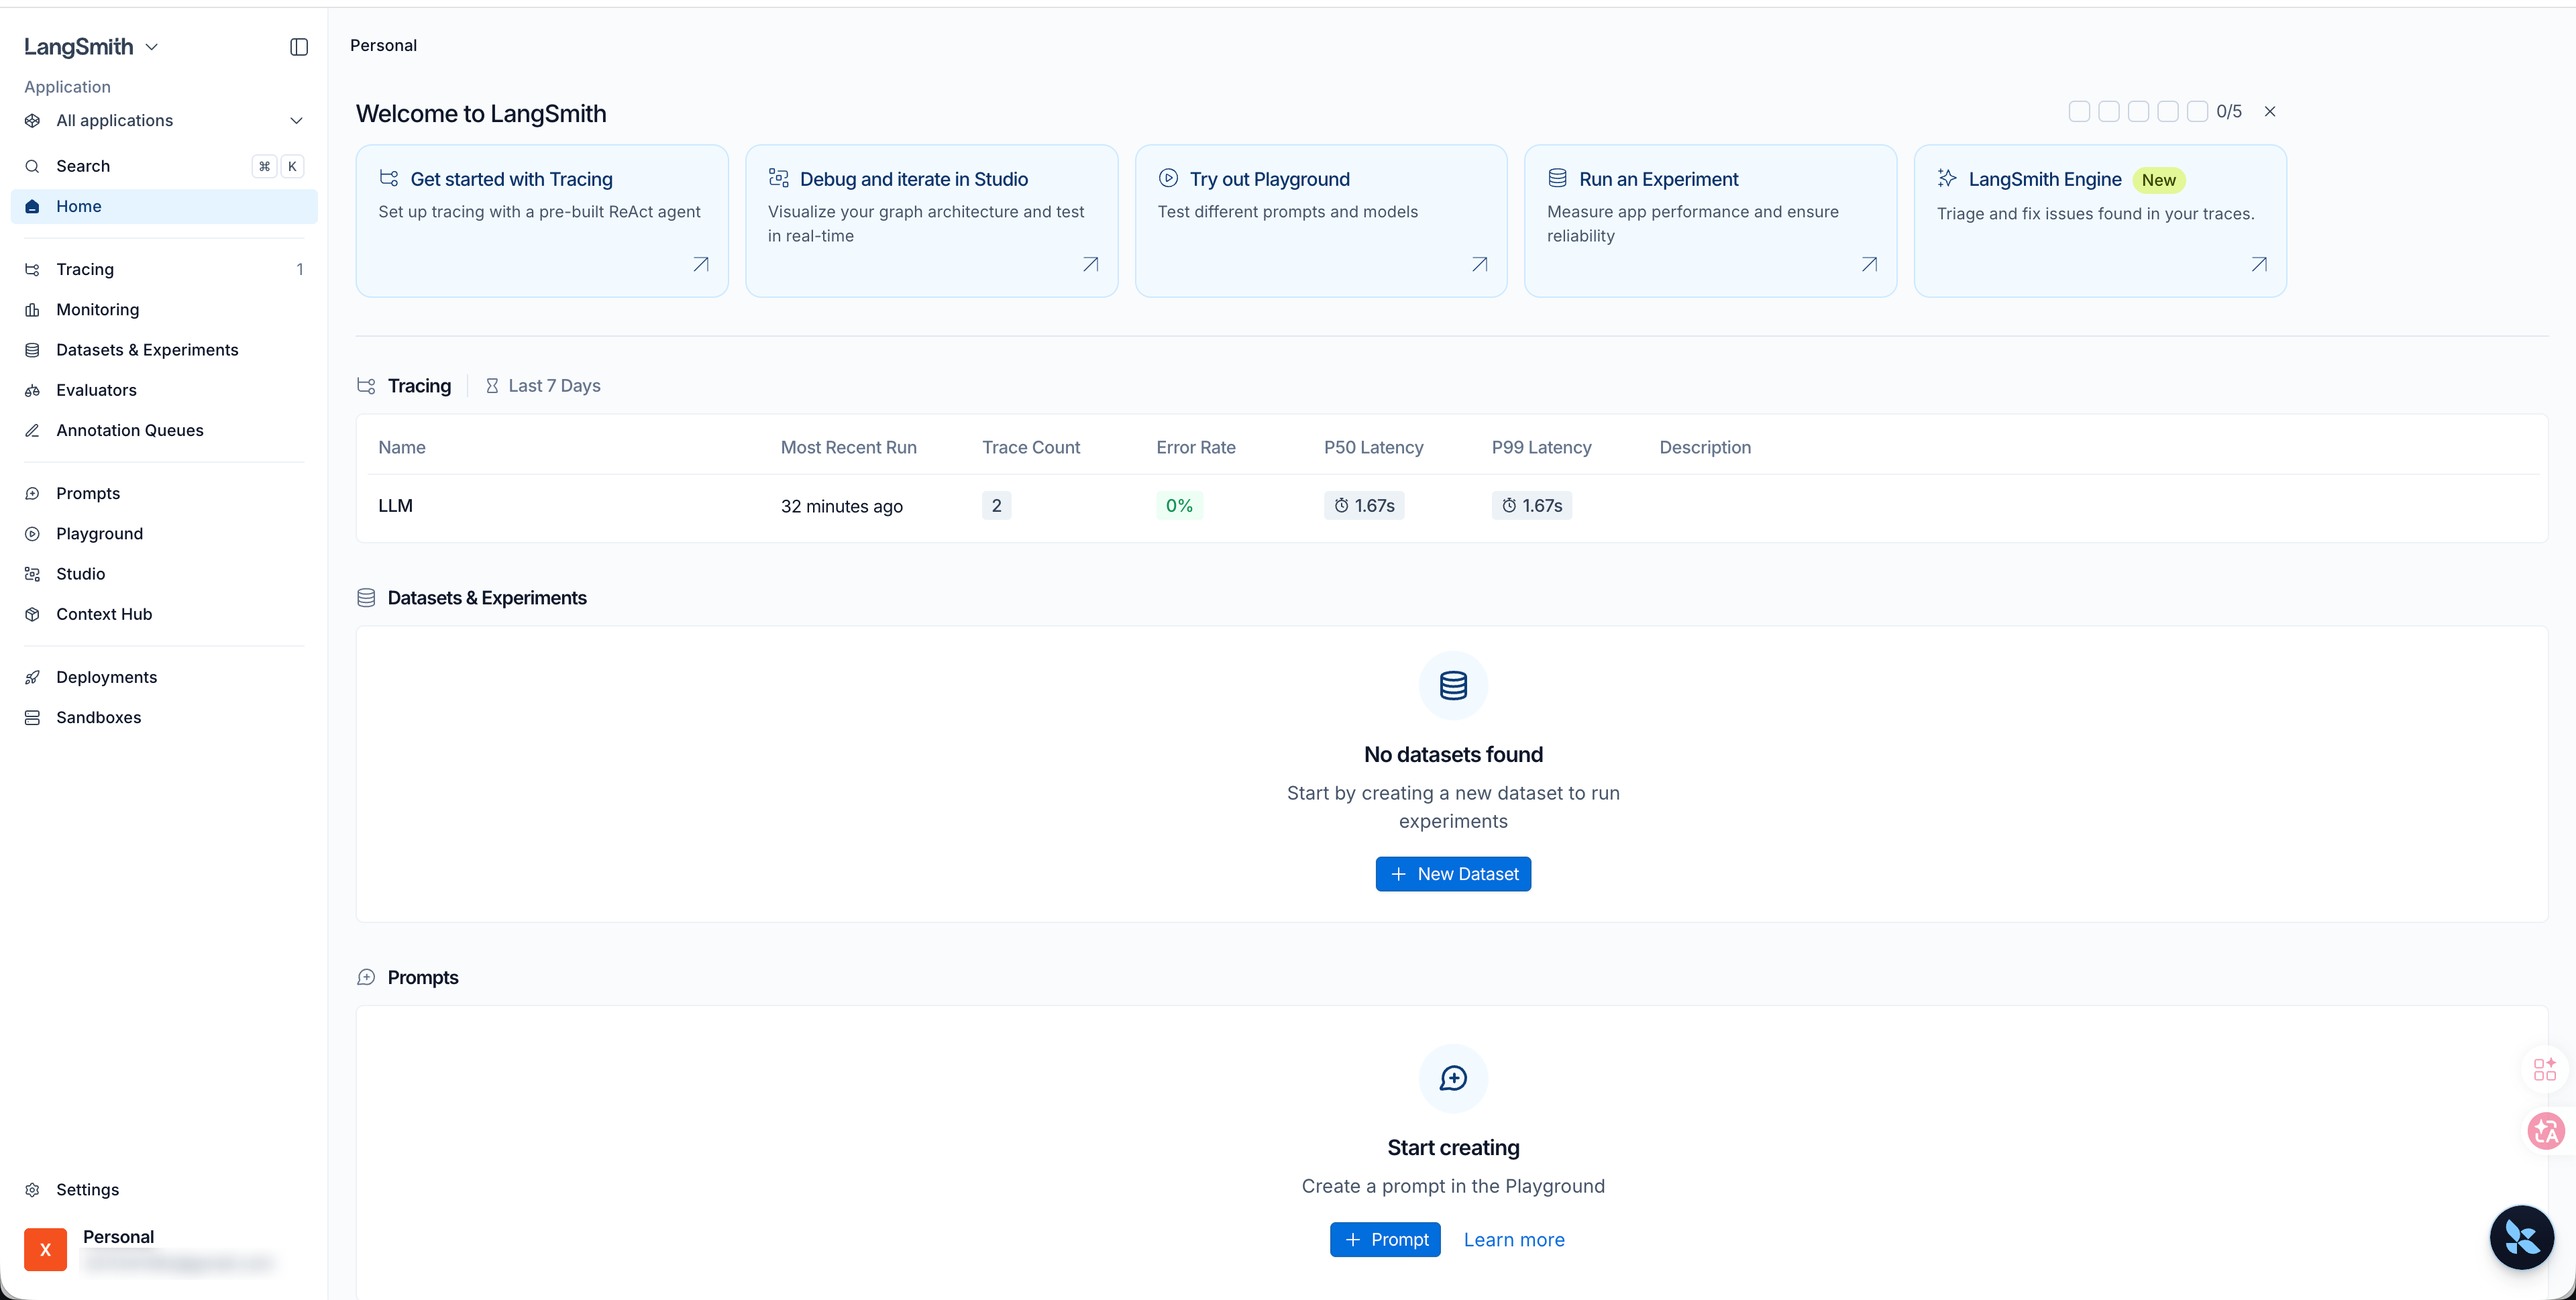Viewport: 2576px width, 1300px height.
Task: Click the blue Prompt button
Action: [1385, 1239]
